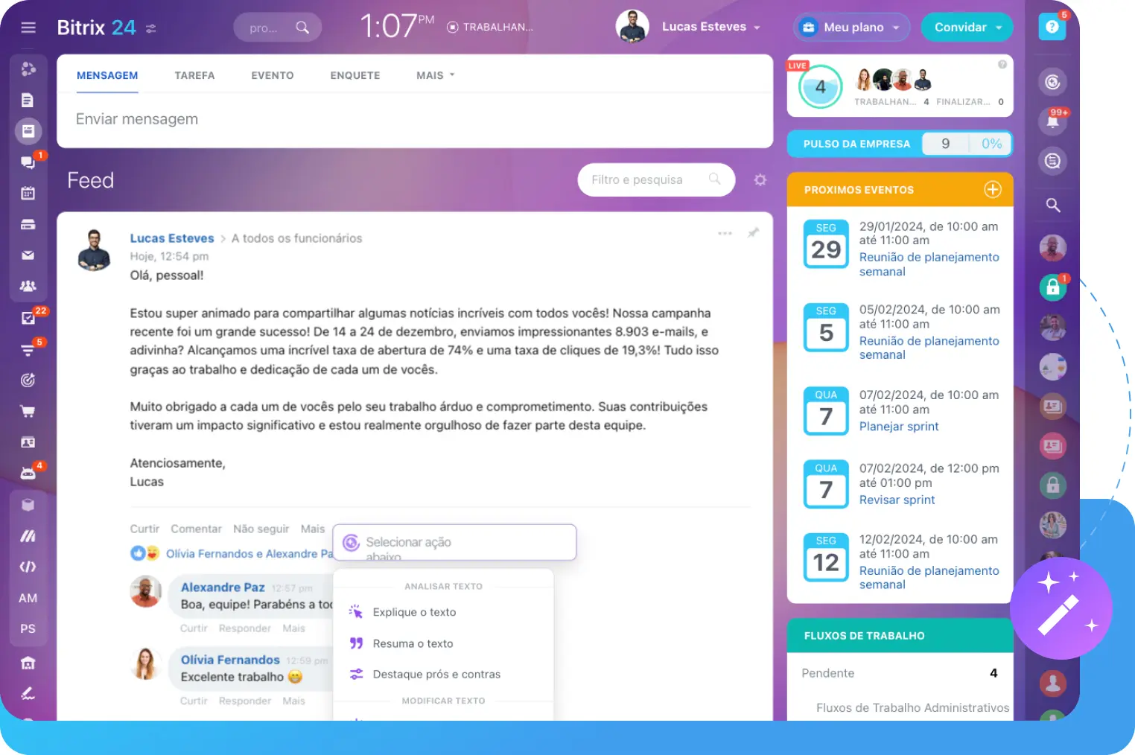This screenshot has height=755, width=1135.
Task: Click the notification bell with 99+ badge
Action: click(x=1052, y=121)
